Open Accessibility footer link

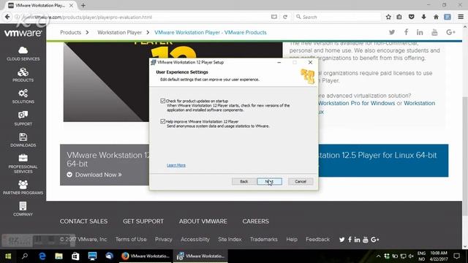[x=195, y=240]
